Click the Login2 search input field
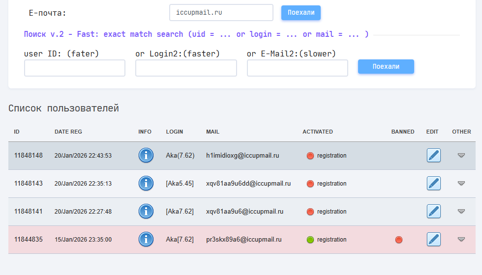Viewport: 482px width, 275px height. [186, 68]
